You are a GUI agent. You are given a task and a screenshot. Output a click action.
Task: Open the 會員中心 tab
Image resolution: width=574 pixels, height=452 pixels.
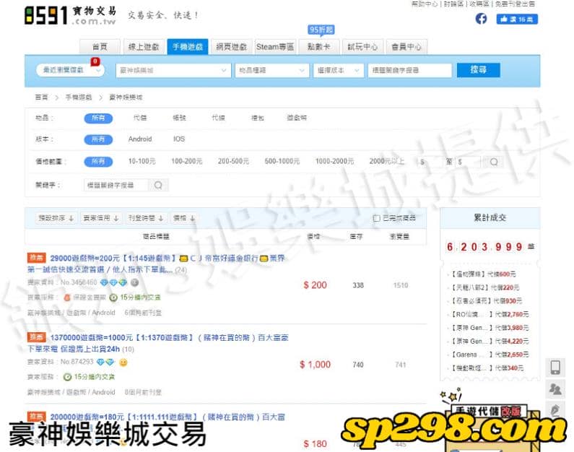pos(406,47)
